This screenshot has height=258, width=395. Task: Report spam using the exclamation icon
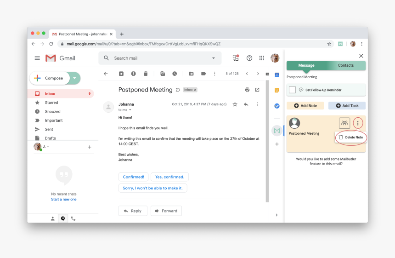click(x=134, y=74)
